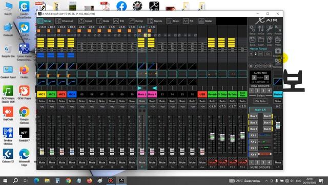Open the notification center icon
The image size is (328, 185).
(321, 180)
